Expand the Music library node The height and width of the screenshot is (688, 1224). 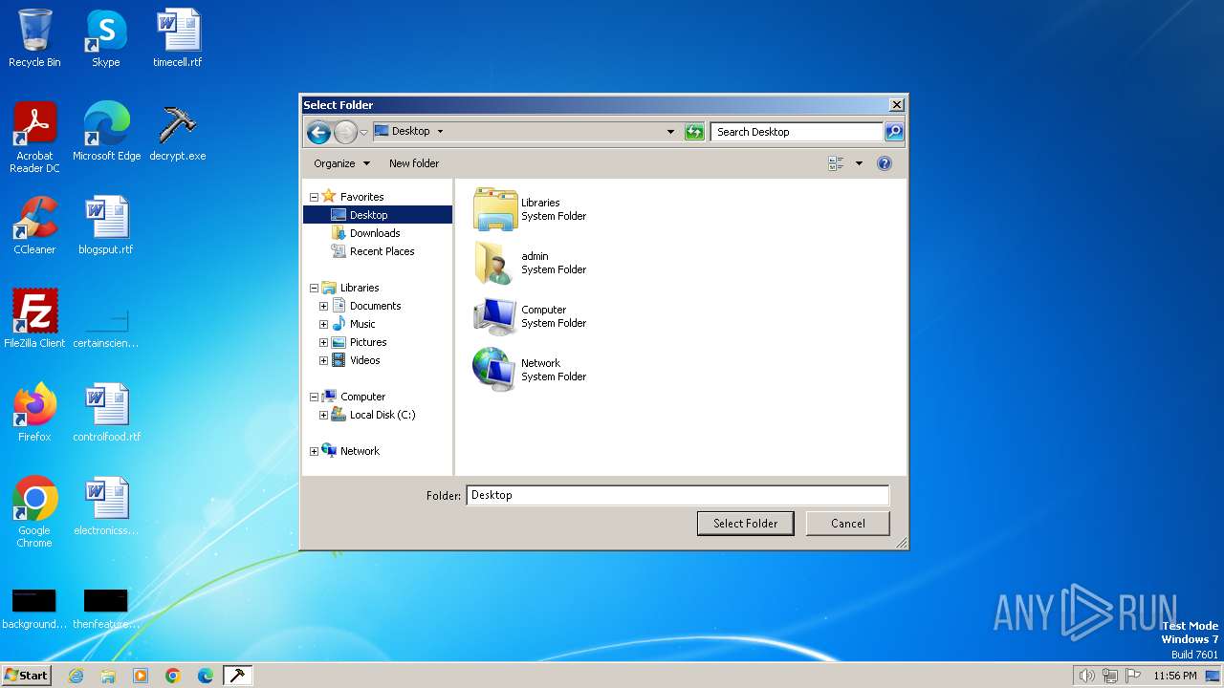tap(323, 324)
